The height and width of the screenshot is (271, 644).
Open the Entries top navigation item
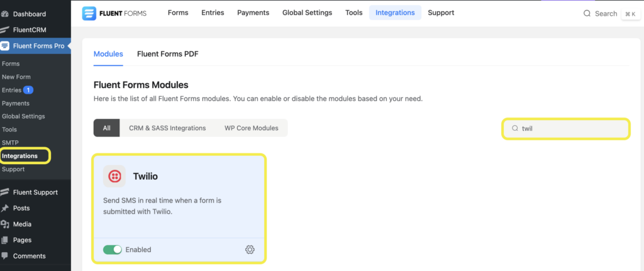click(x=213, y=13)
